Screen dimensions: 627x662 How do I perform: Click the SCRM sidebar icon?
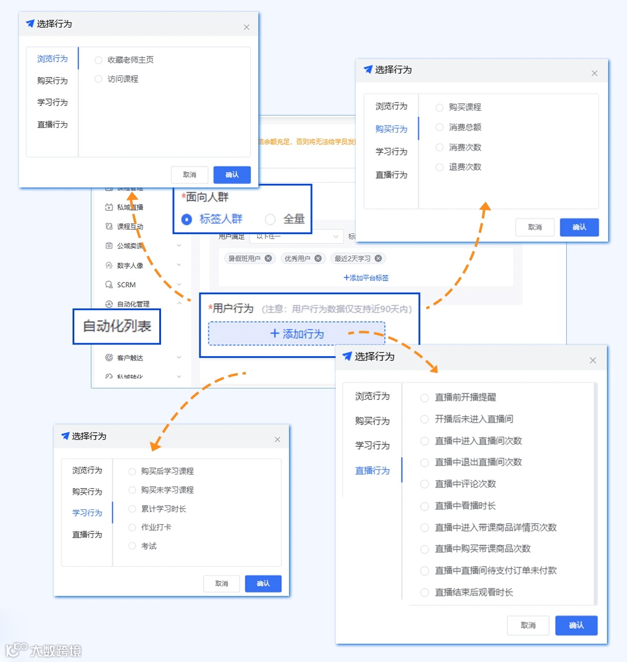(109, 284)
